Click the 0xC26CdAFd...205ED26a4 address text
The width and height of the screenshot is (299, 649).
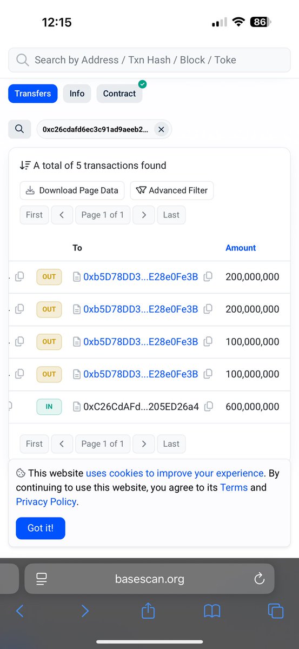[x=141, y=407]
